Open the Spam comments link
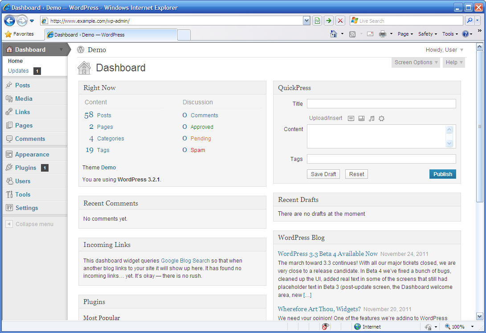The width and height of the screenshot is (486, 333). (x=198, y=150)
